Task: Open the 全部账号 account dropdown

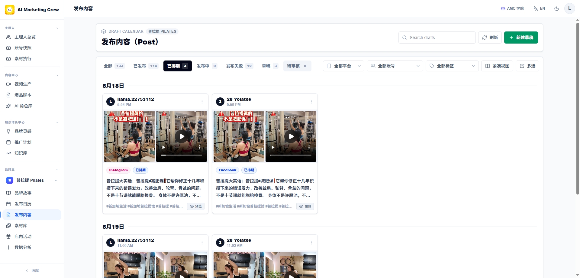Action: coord(395,66)
